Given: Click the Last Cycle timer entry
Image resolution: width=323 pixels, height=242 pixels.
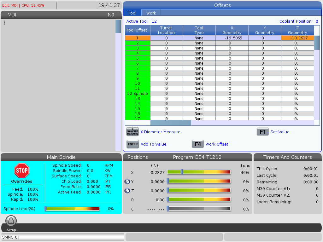Looking at the screenshot, I should tap(287, 175).
